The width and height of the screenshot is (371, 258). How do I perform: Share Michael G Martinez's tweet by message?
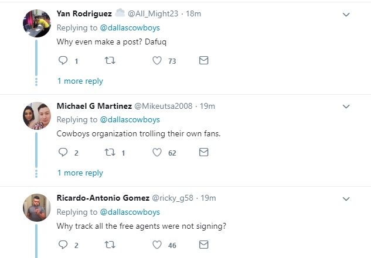tap(203, 152)
